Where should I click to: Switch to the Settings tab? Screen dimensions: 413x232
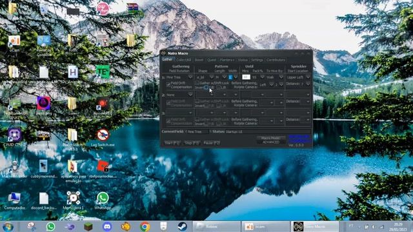257,60
